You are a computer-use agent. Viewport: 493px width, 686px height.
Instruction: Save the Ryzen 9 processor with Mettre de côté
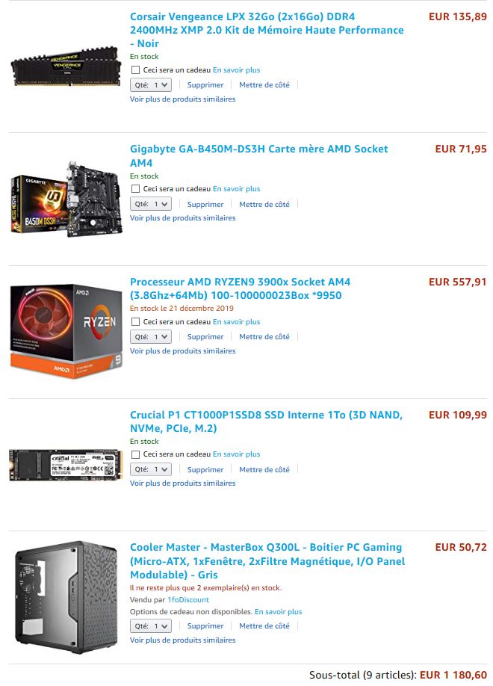click(264, 337)
